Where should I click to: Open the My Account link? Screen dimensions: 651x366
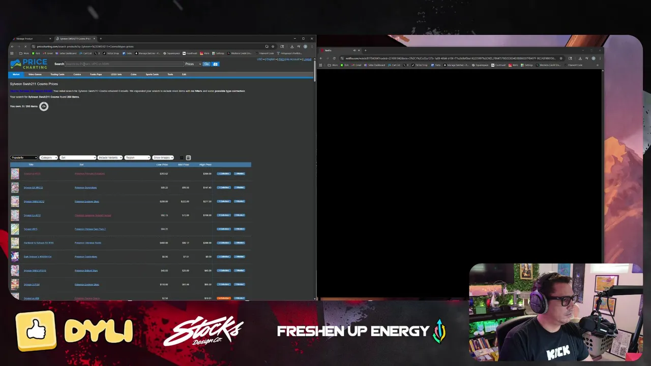292,59
